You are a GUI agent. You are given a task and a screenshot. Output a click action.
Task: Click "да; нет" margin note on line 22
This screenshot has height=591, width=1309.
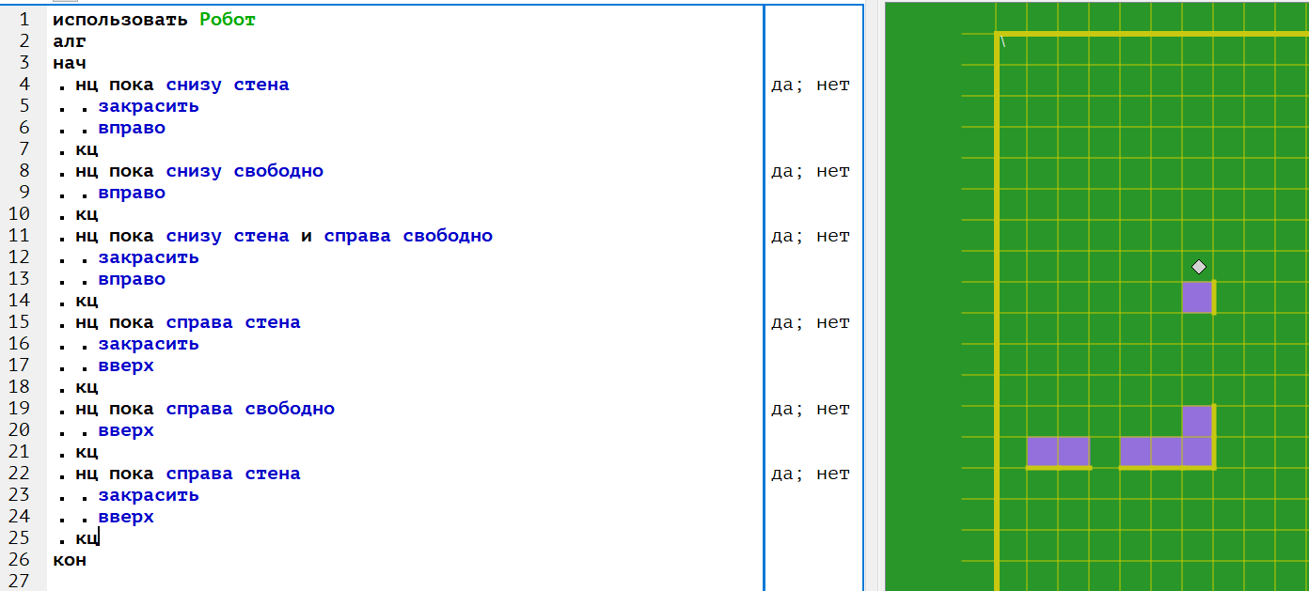[810, 474]
